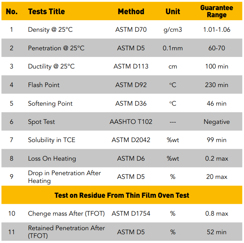Select the "Ductility @ 25°C" cell
The width and height of the screenshot is (244, 243).
(x=51, y=66)
